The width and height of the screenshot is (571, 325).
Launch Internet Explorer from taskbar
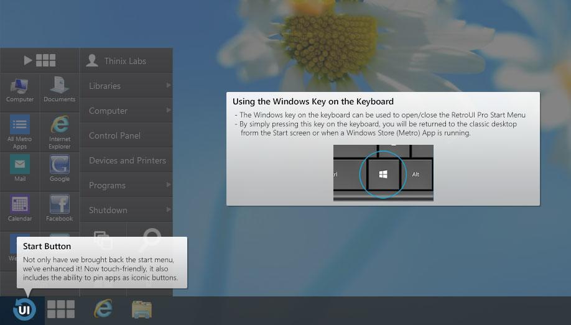tap(103, 309)
